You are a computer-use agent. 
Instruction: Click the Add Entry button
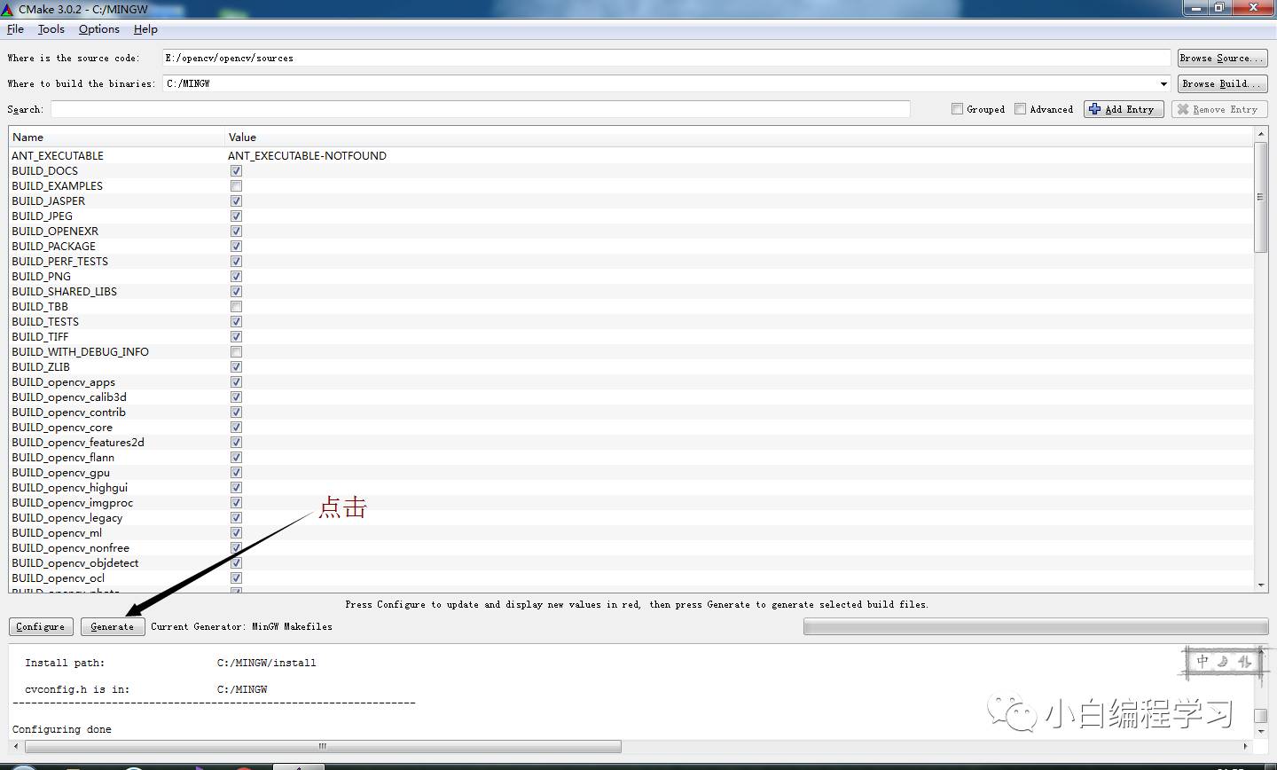(1124, 109)
